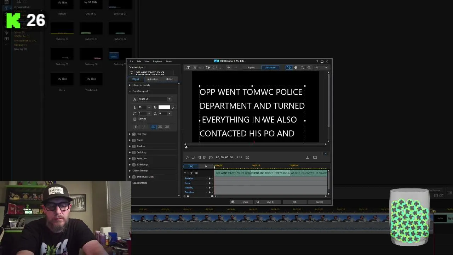This screenshot has width=453, height=255.
Task: Expand the Shadow section arrow
Action: point(130,146)
